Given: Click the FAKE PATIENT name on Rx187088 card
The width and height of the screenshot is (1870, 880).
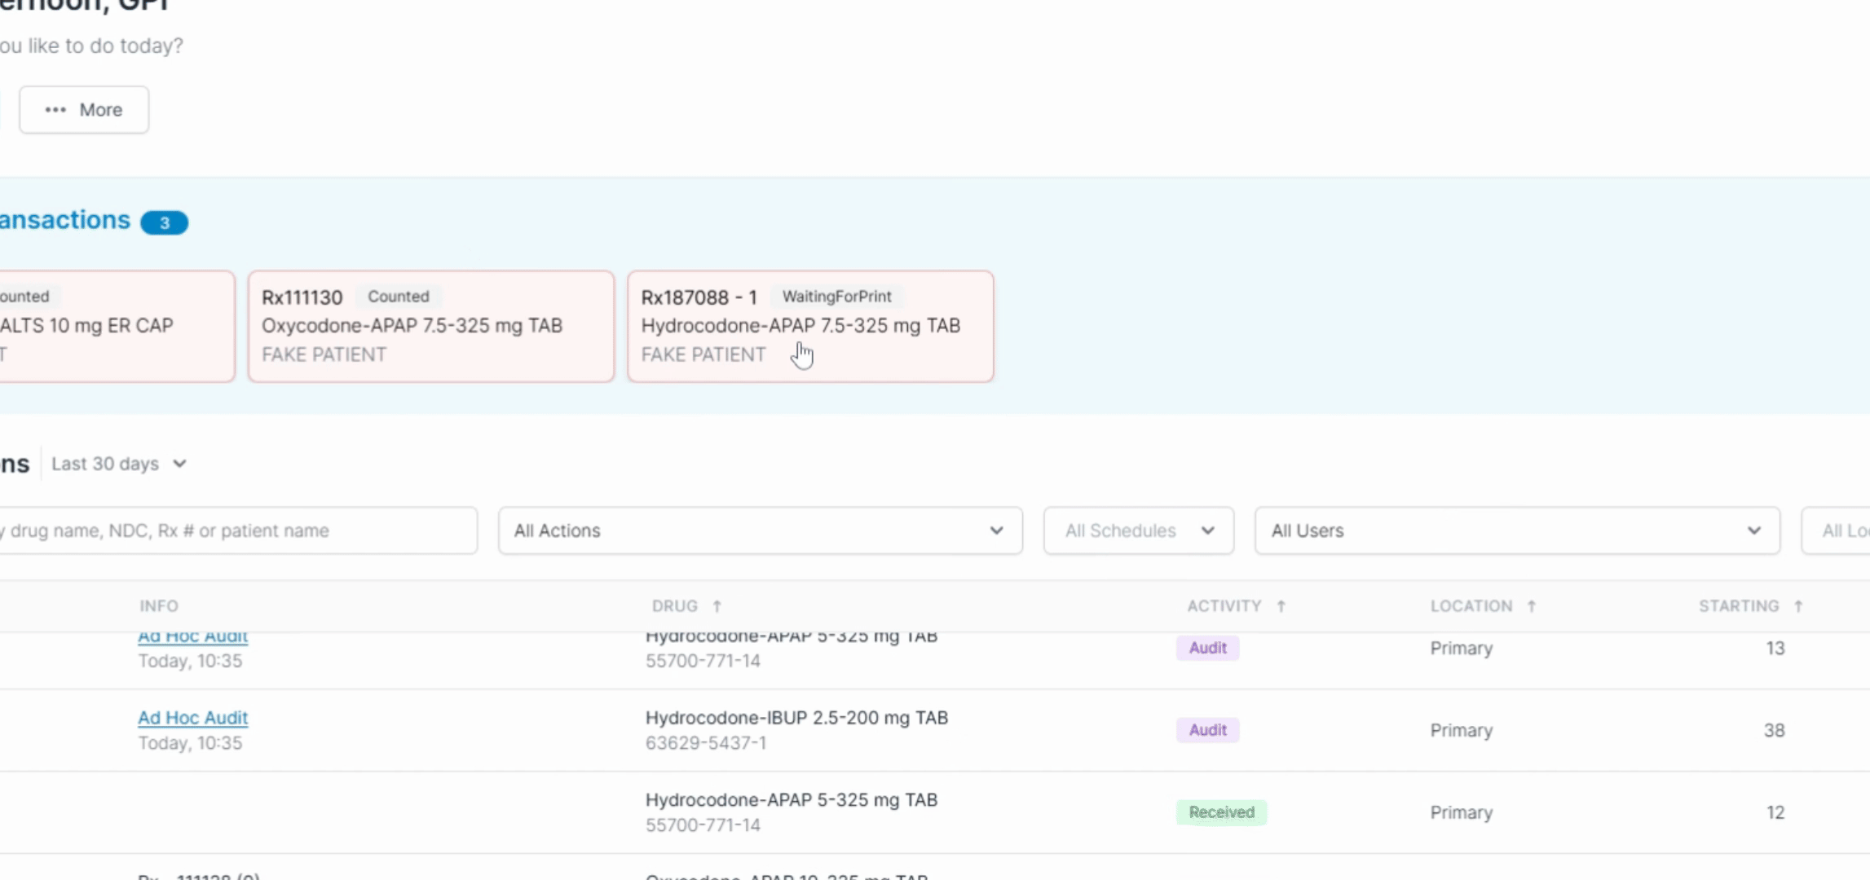Looking at the screenshot, I should click(703, 354).
